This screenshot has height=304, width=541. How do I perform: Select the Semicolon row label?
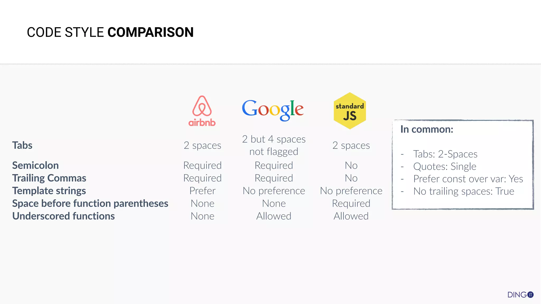coord(35,165)
